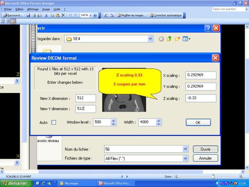Click the Y scaling input field
The height and width of the screenshot is (187, 249).
click(201, 86)
